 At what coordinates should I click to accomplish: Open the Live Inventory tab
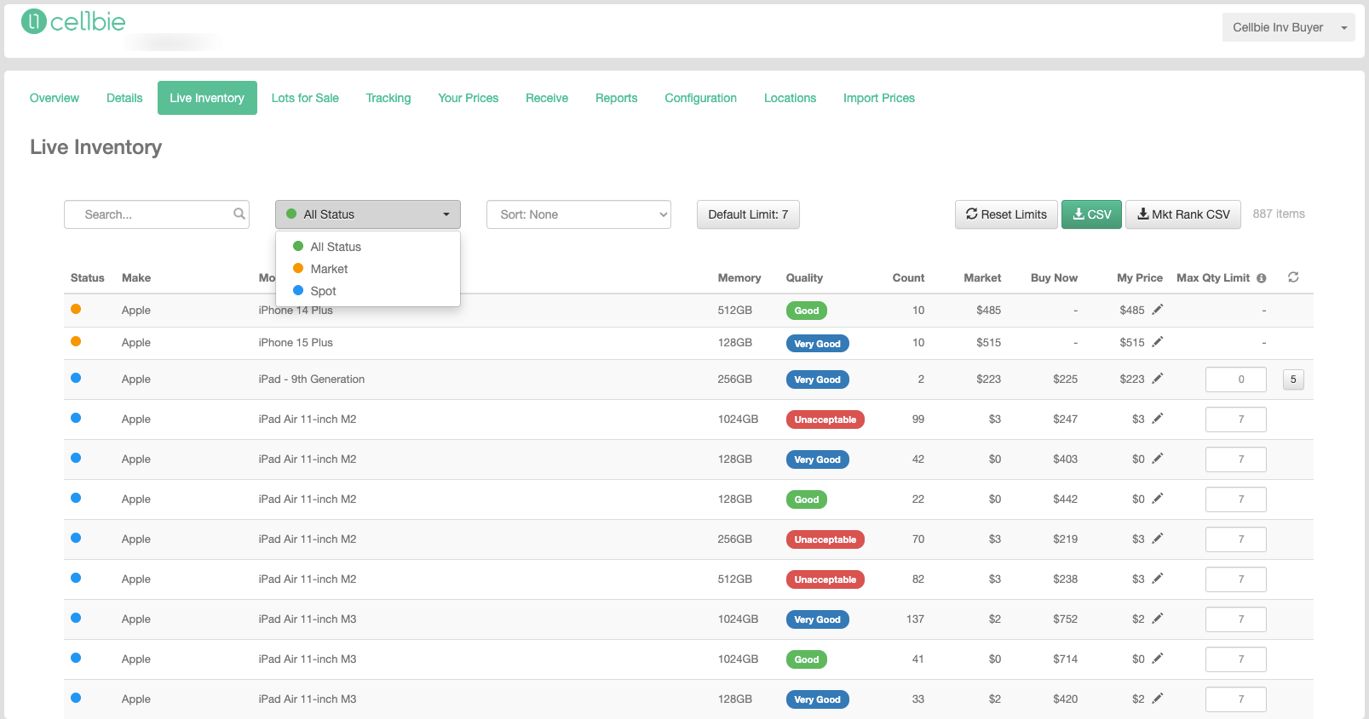pos(207,98)
